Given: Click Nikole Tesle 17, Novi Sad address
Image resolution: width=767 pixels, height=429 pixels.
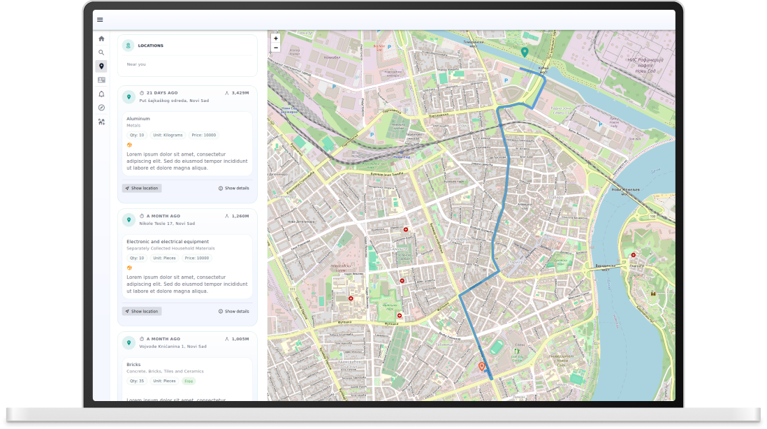Looking at the screenshot, I should click(167, 224).
